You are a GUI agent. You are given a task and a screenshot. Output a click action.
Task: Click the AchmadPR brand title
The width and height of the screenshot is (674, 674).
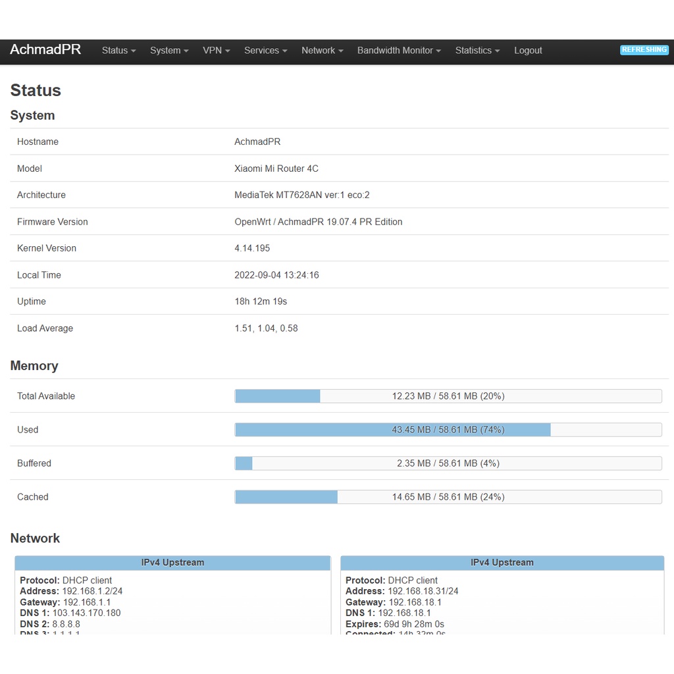[x=45, y=50]
